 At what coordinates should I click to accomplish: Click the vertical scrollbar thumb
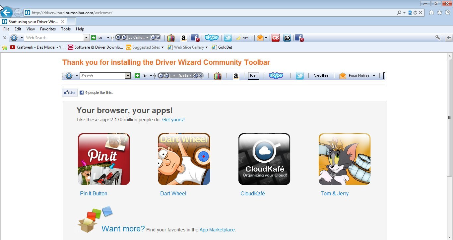click(450, 117)
